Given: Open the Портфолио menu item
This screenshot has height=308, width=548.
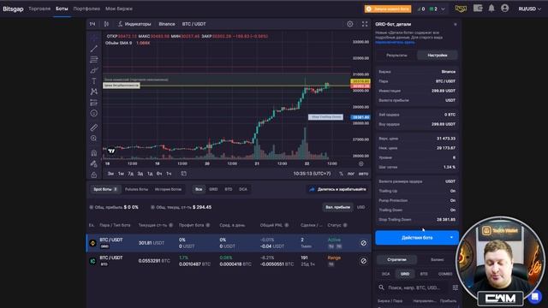Looking at the screenshot, I should (86, 9).
